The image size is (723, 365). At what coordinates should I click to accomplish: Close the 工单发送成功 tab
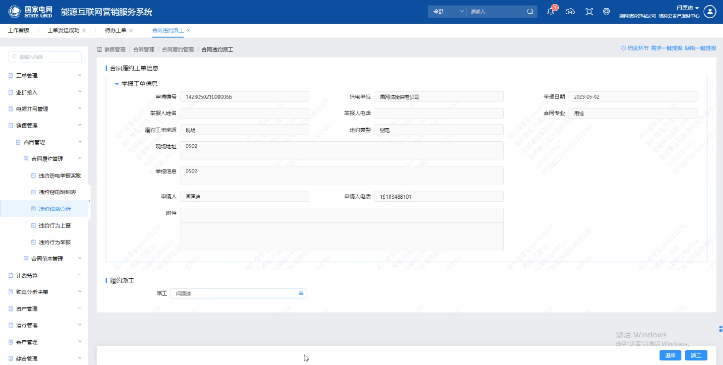[84, 31]
